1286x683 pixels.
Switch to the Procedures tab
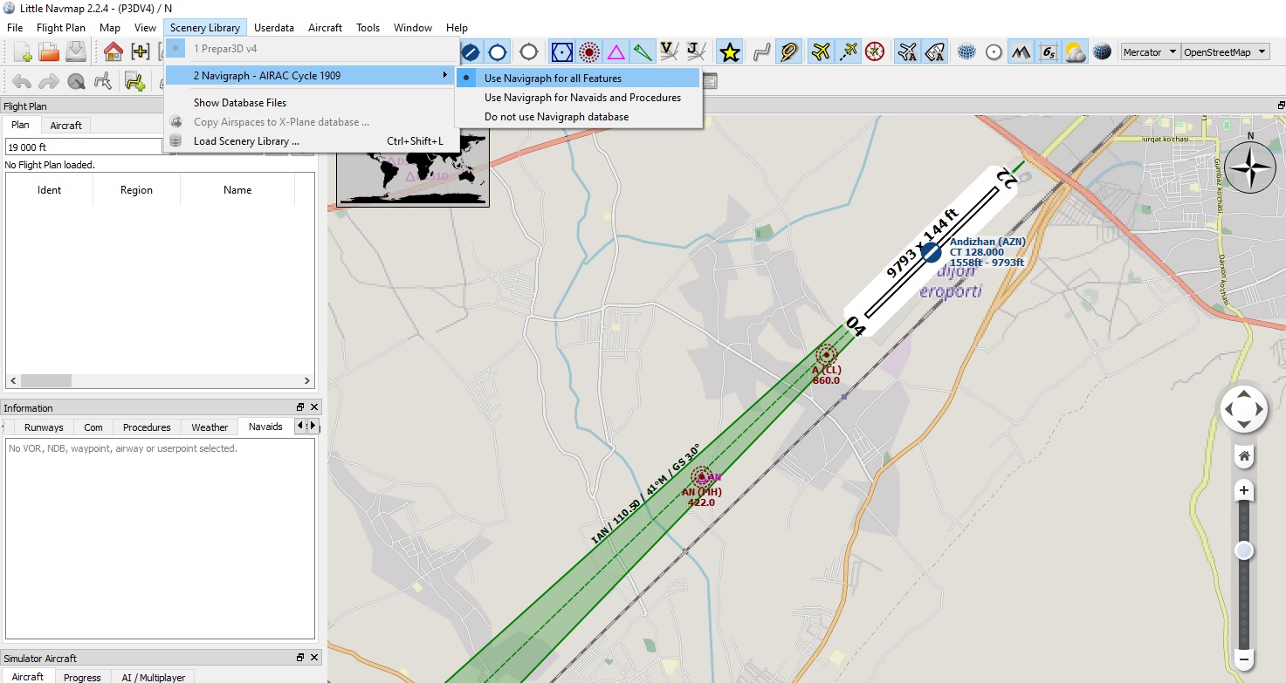(x=147, y=427)
